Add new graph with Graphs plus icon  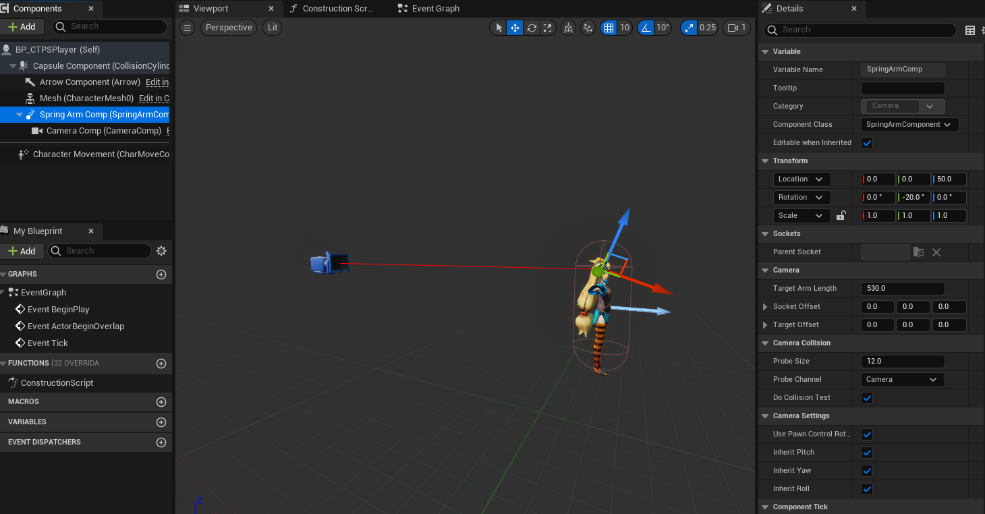[x=161, y=275]
